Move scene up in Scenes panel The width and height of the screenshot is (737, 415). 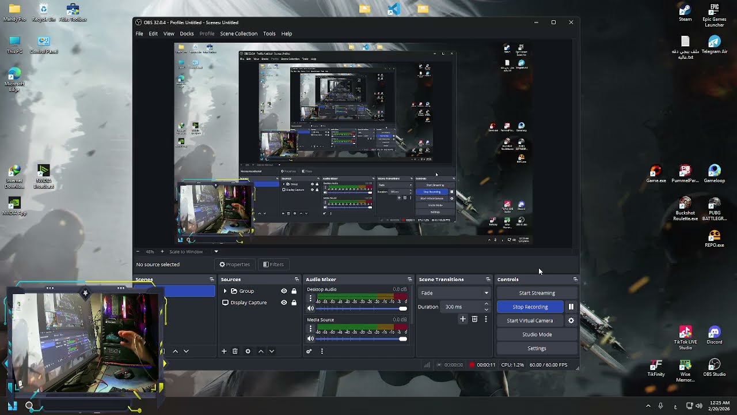176,351
